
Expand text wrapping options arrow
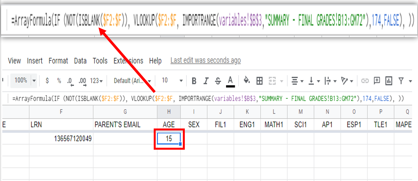[335, 81]
